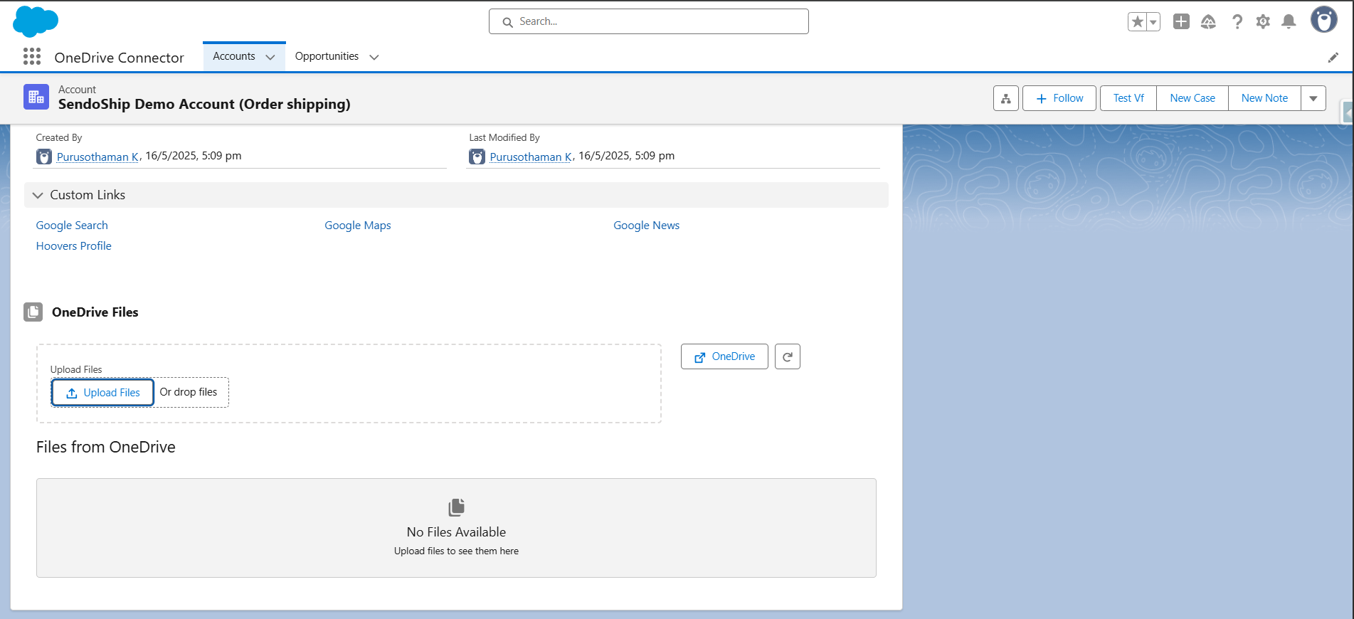Click the SendoShip Demo Account title
The width and height of the screenshot is (1354, 619).
pos(204,104)
